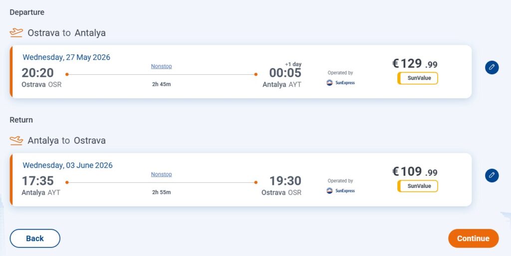This screenshot has width=511, height=256.
Task: Click the landing plane icon beside Antalya to Ostrava
Action: (x=16, y=140)
